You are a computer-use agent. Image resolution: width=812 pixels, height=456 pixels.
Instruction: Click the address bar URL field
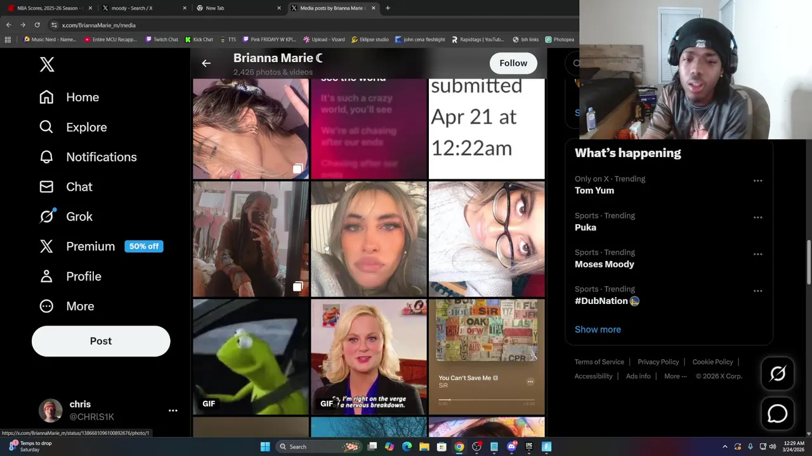coord(311,25)
